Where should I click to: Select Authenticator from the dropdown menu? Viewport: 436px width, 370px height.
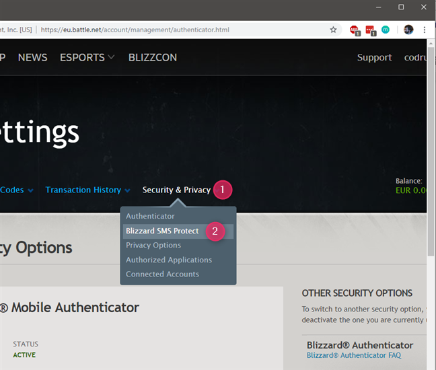[150, 216]
